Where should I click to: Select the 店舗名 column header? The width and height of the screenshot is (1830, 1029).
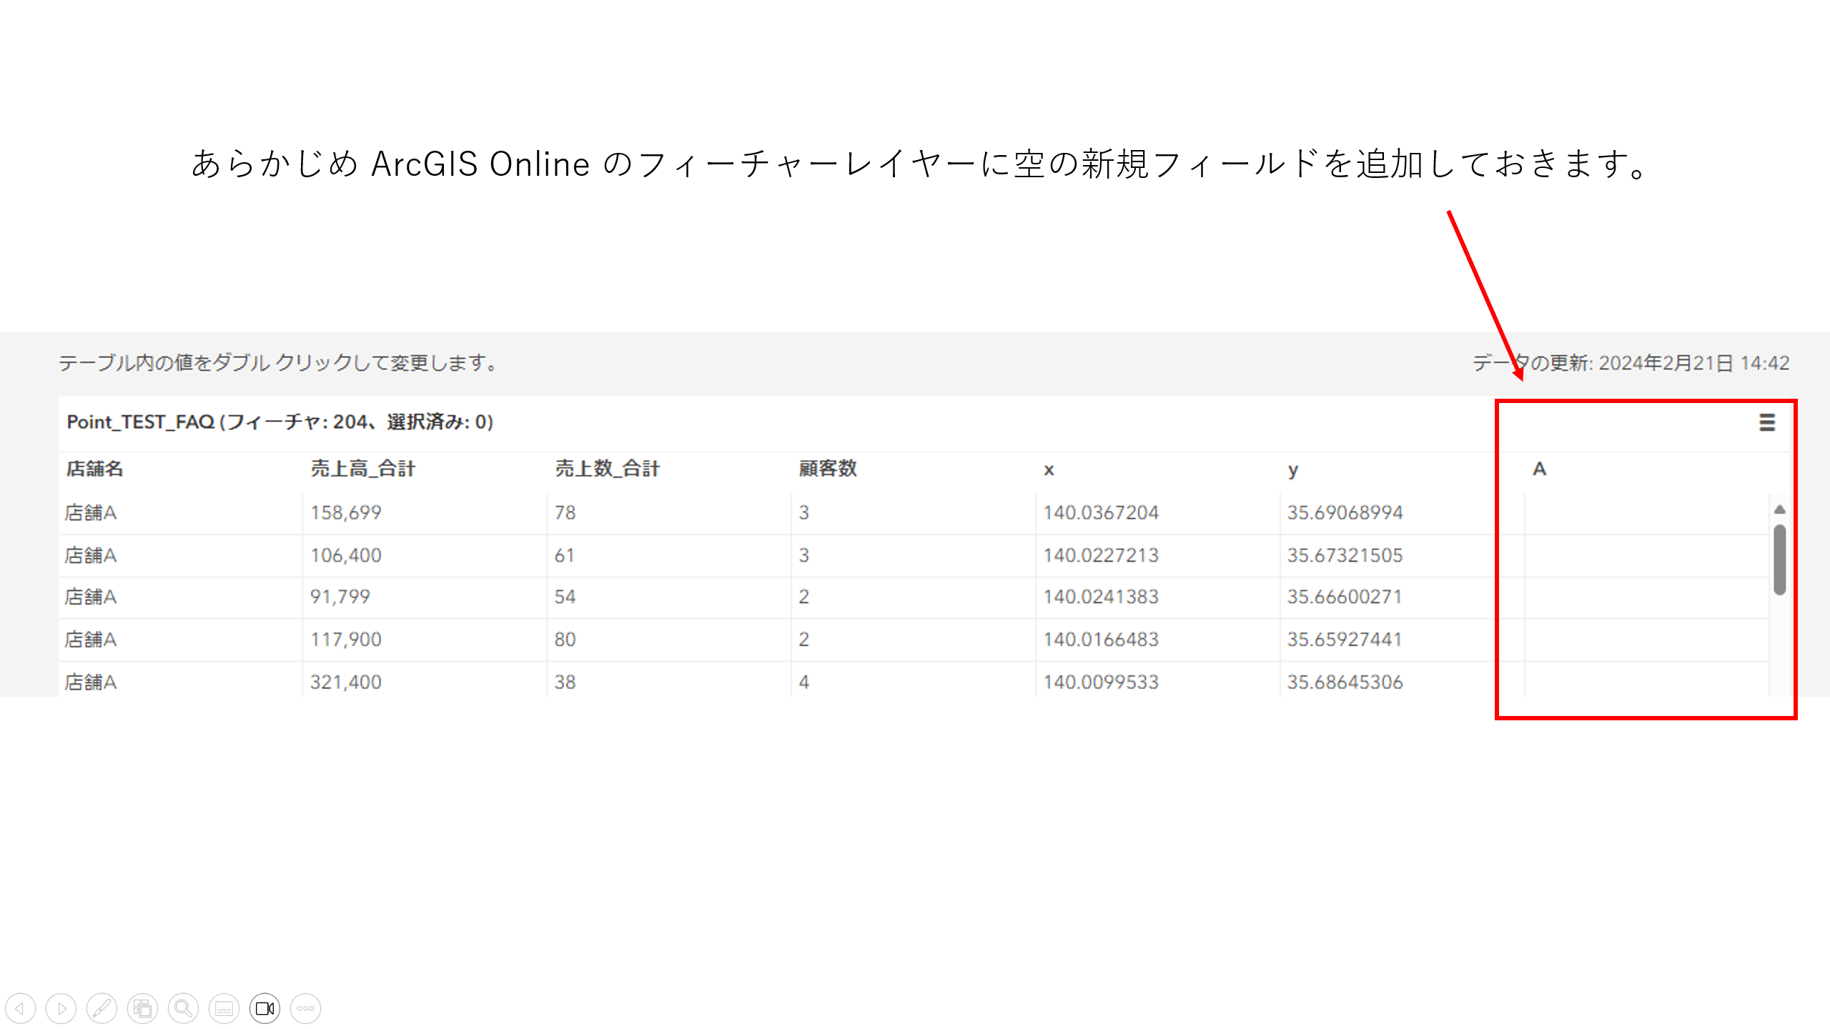tap(94, 469)
